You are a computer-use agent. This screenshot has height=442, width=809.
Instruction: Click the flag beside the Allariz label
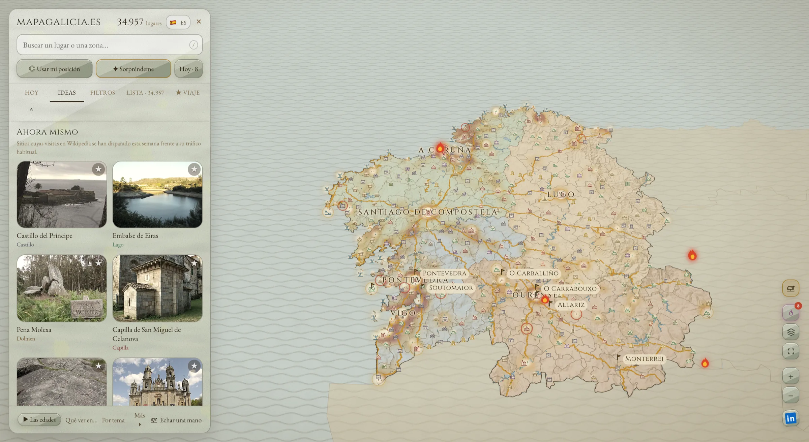(x=551, y=303)
